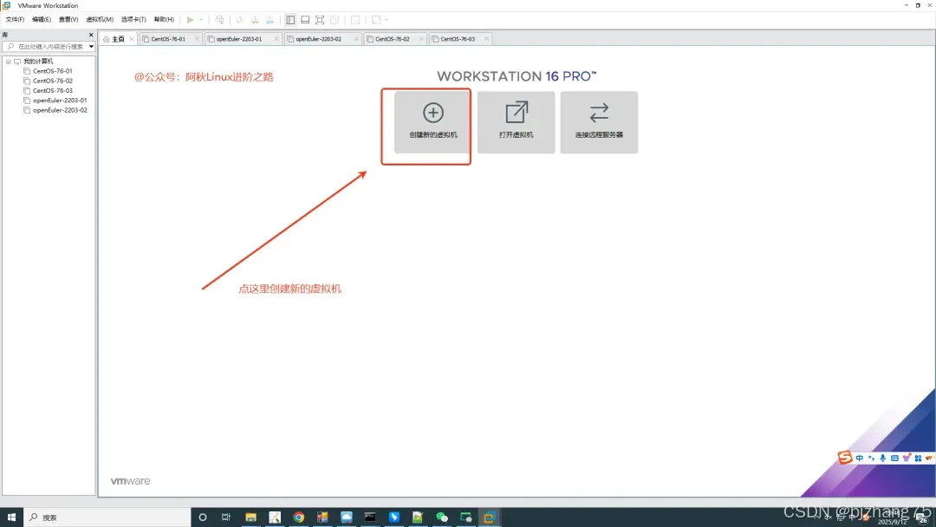Click the stretch guest display icon

(376, 20)
